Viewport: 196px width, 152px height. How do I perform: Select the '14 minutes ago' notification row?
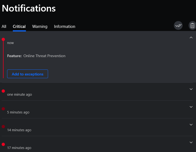[x=97, y=127]
